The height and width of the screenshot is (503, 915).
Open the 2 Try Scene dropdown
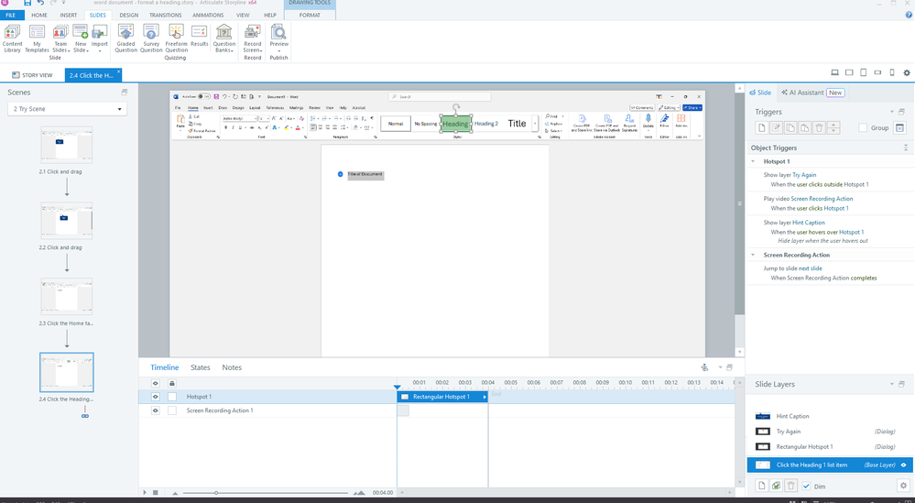tap(67, 110)
